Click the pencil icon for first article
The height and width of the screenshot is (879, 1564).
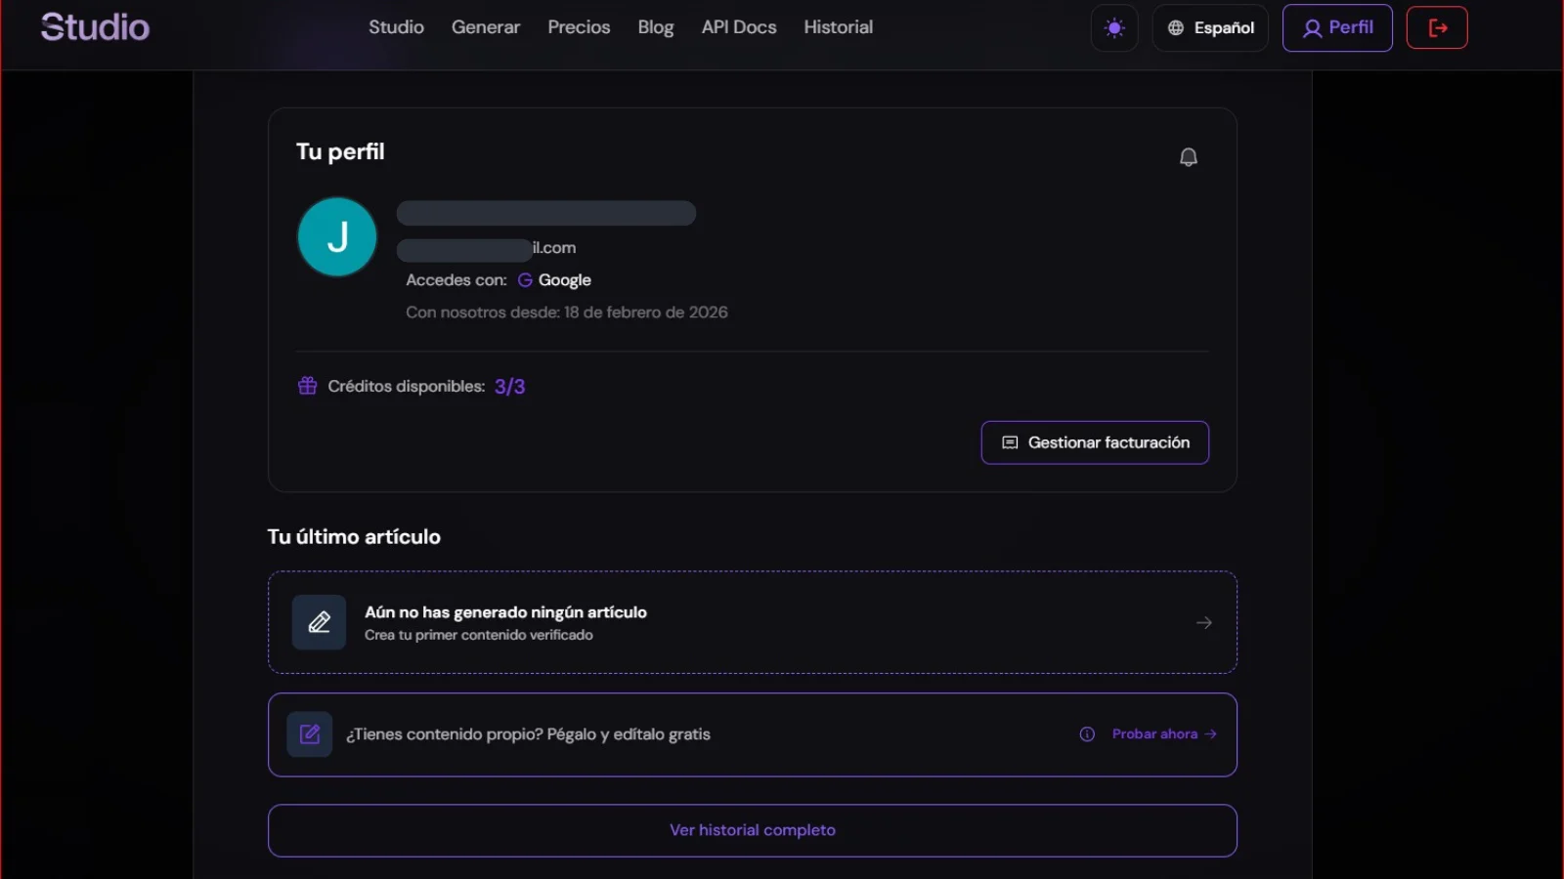point(319,622)
